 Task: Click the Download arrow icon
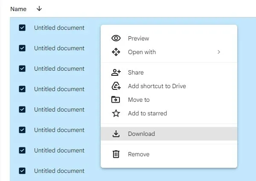click(x=116, y=134)
